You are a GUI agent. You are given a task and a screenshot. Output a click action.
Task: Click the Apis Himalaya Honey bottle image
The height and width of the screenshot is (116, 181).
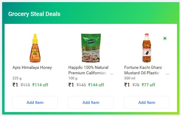tap(35, 48)
